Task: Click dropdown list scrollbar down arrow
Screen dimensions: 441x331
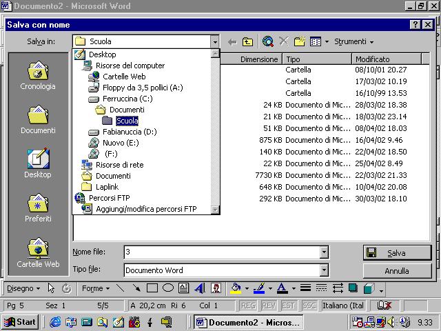Action: click(x=215, y=210)
